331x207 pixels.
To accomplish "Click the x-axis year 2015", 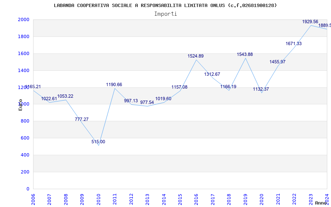I will (x=180, y=200).
